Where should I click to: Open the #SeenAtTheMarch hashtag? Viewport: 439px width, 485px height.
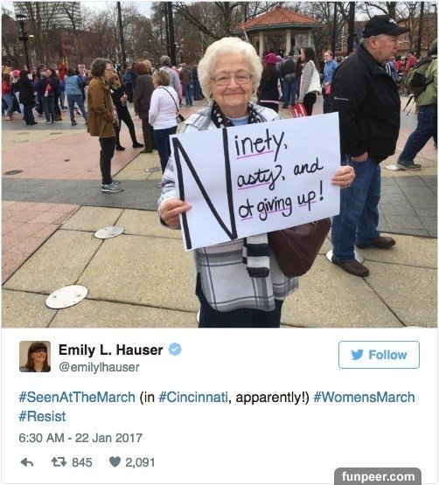77,397
